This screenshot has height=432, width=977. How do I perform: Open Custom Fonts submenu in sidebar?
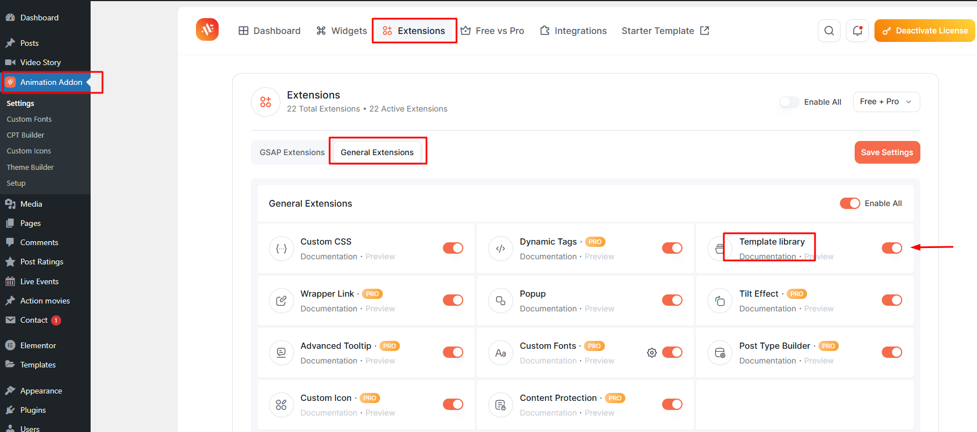[x=29, y=119]
